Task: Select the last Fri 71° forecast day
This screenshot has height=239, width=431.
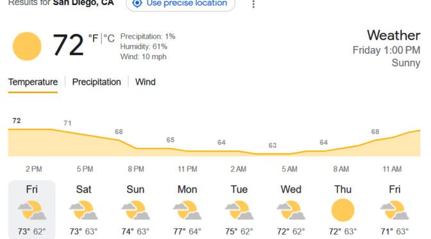Action: [394, 210]
